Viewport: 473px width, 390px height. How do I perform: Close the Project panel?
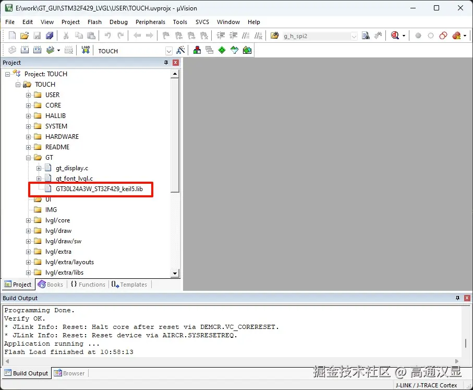[x=176, y=63]
